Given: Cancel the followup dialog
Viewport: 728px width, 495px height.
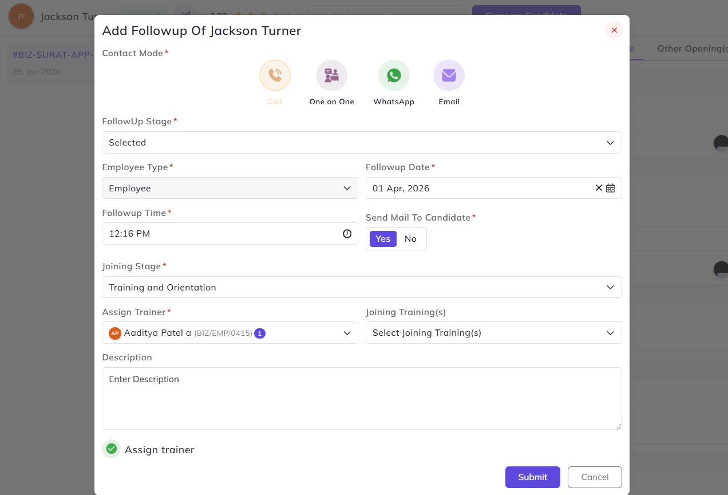Looking at the screenshot, I should pyautogui.click(x=595, y=477).
